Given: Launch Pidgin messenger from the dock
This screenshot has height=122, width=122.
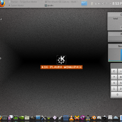Looking at the screenshot, I should click(10, 117).
